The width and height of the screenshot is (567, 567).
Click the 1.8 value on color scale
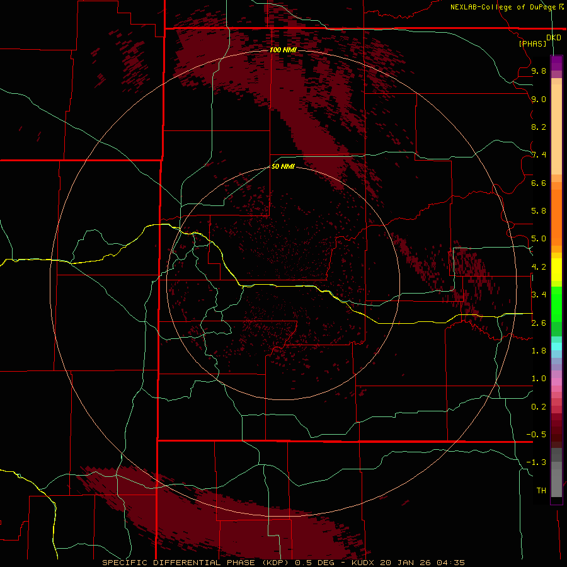pos(539,351)
